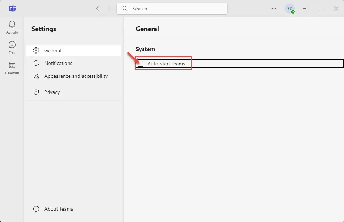
Task: Go back with the left arrow
Action: click(x=98, y=9)
